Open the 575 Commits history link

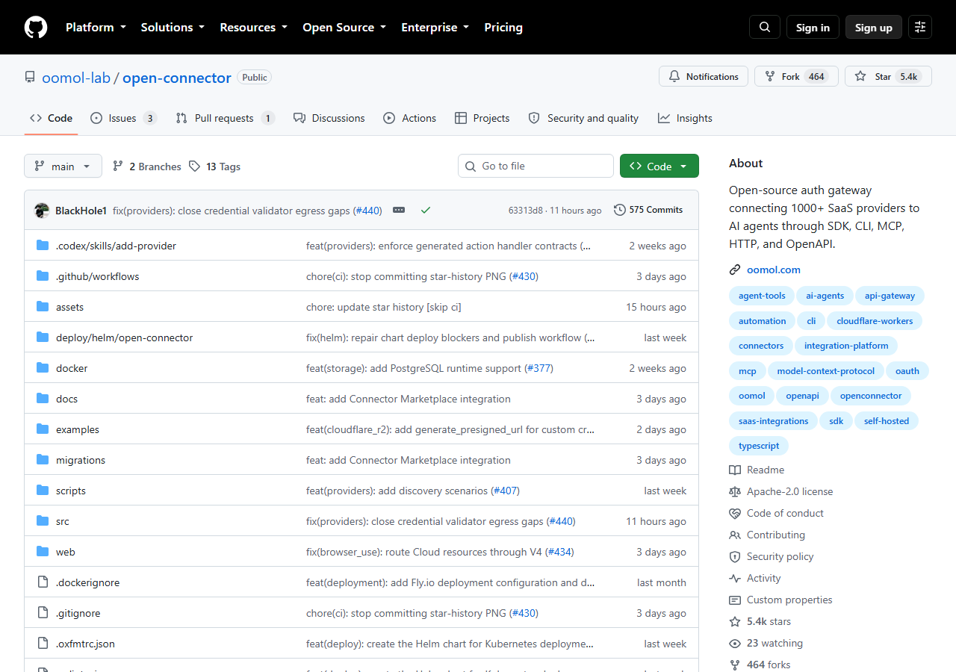[648, 210]
